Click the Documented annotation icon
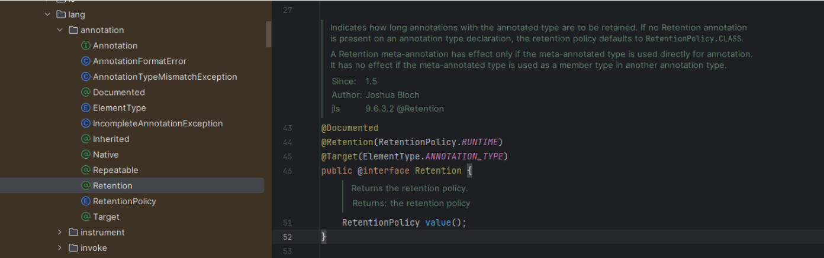 click(x=85, y=92)
